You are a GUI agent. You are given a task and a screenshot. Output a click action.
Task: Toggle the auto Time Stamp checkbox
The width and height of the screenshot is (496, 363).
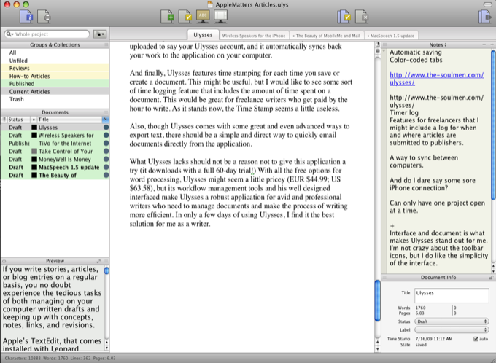click(476, 339)
